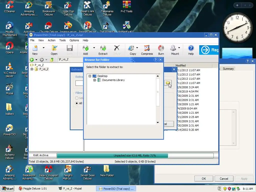The image size is (256, 192).
Task: Open the New button dropdown arrow
Action: pyautogui.click(x=43, y=48)
